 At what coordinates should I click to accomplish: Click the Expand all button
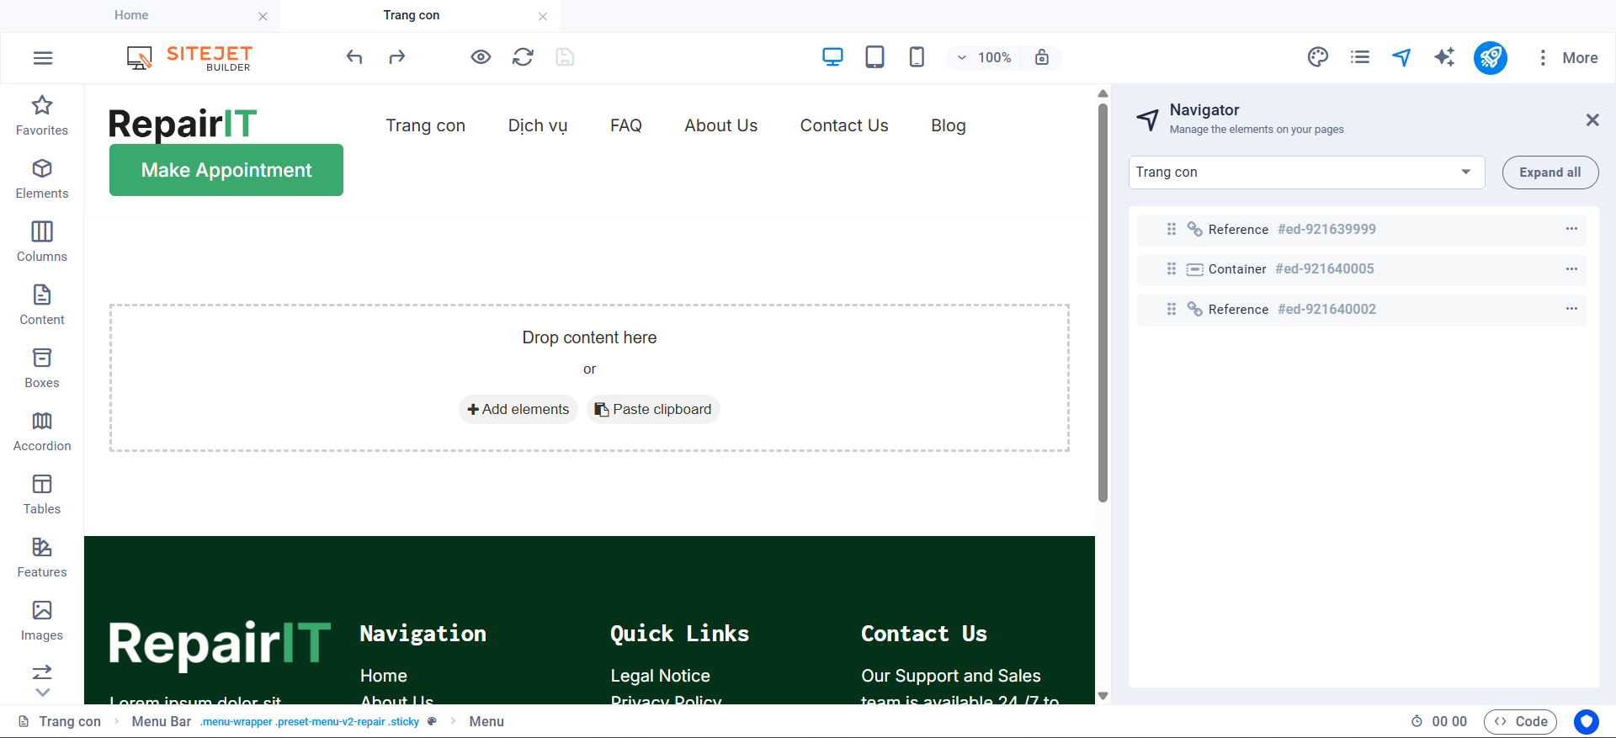point(1550,173)
